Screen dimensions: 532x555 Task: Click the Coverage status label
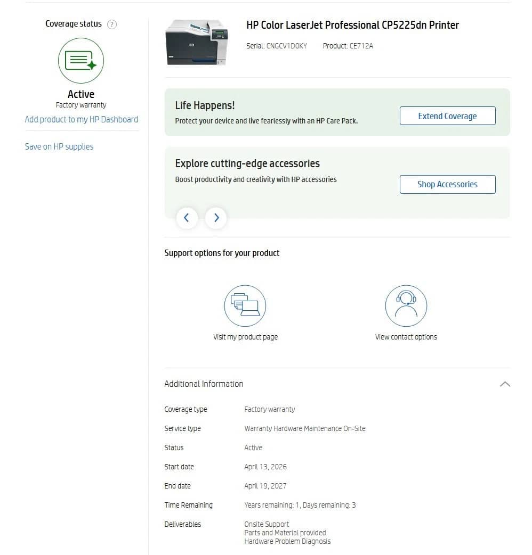point(74,24)
